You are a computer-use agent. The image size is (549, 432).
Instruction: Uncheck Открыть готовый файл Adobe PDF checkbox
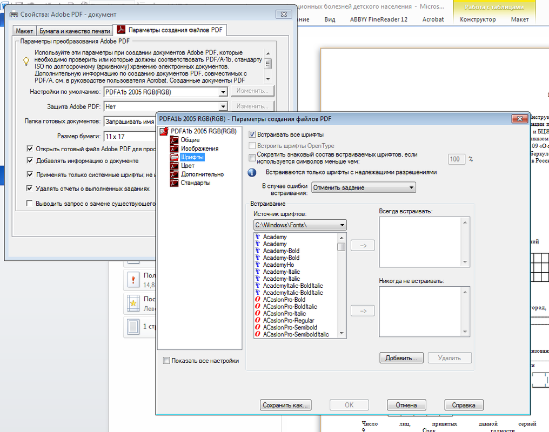tap(30, 148)
